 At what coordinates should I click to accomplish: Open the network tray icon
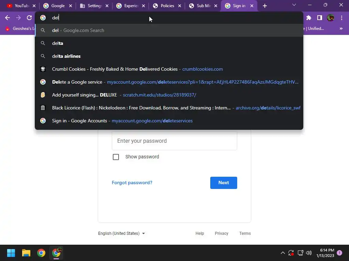point(300,253)
